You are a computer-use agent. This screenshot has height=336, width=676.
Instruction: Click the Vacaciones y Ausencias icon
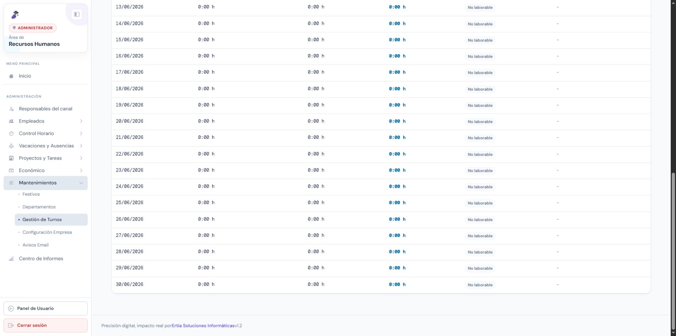[11, 146]
